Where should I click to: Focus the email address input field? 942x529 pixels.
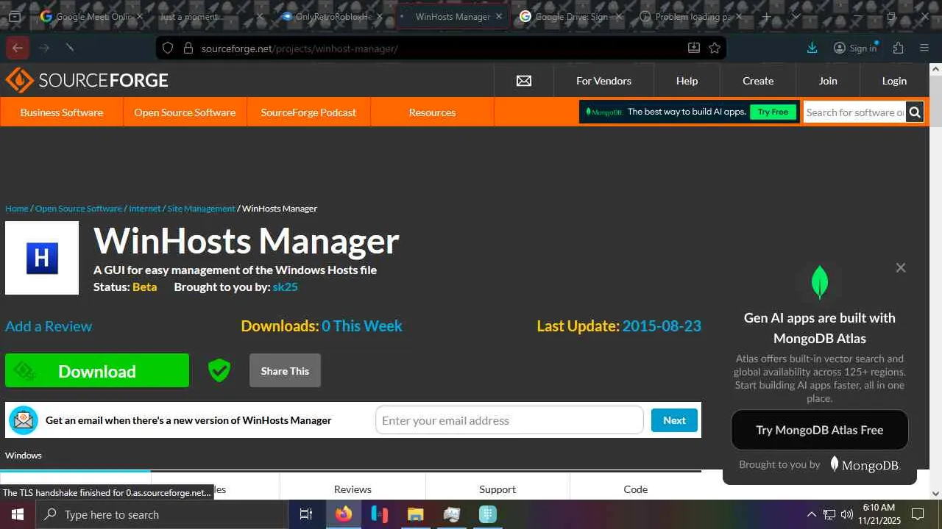pyautogui.click(x=509, y=420)
